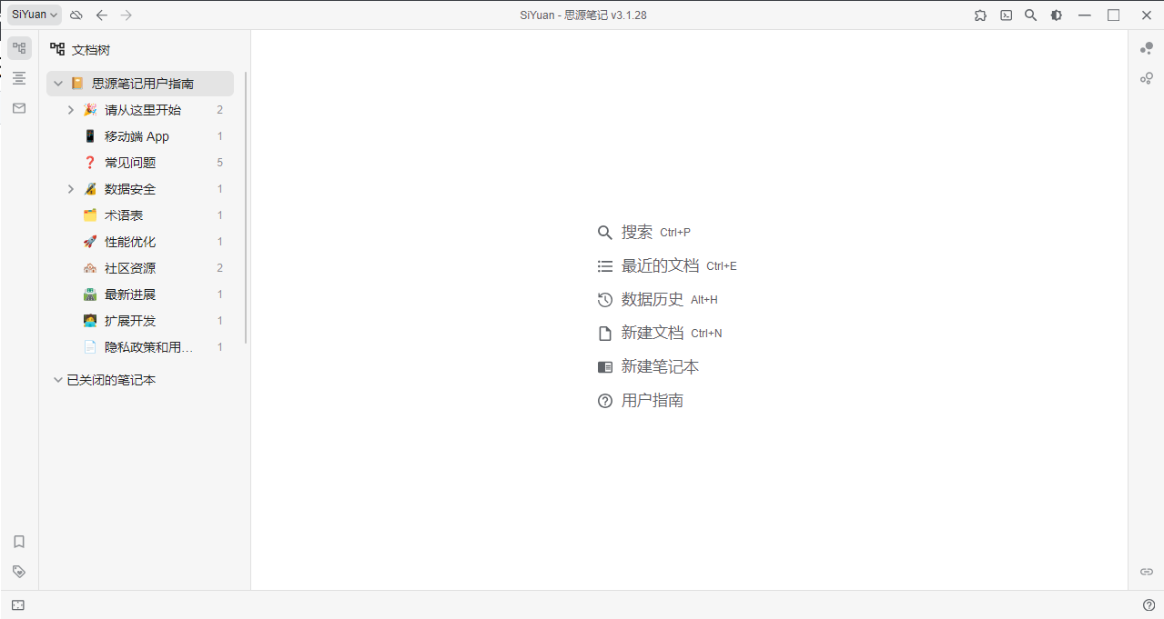Open the 隐私政策和用… document
Image resolution: width=1164 pixels, height=619 pixels.
148,347
